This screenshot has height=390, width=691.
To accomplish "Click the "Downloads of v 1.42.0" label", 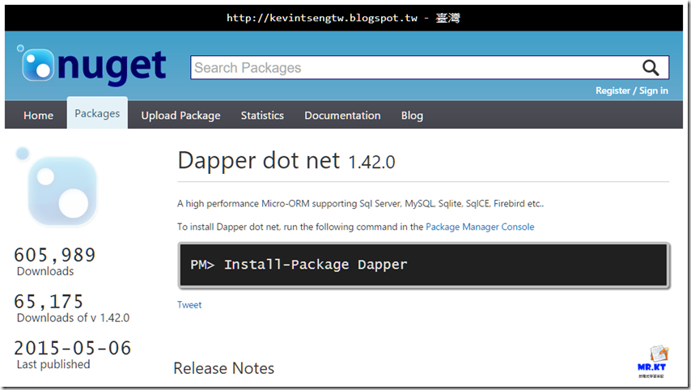I will click(73, 318).
